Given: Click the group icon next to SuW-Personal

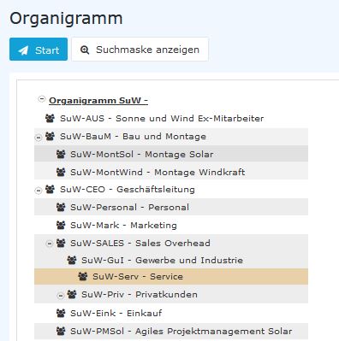Looking at the screenshot, I should [x=61, y=207].
